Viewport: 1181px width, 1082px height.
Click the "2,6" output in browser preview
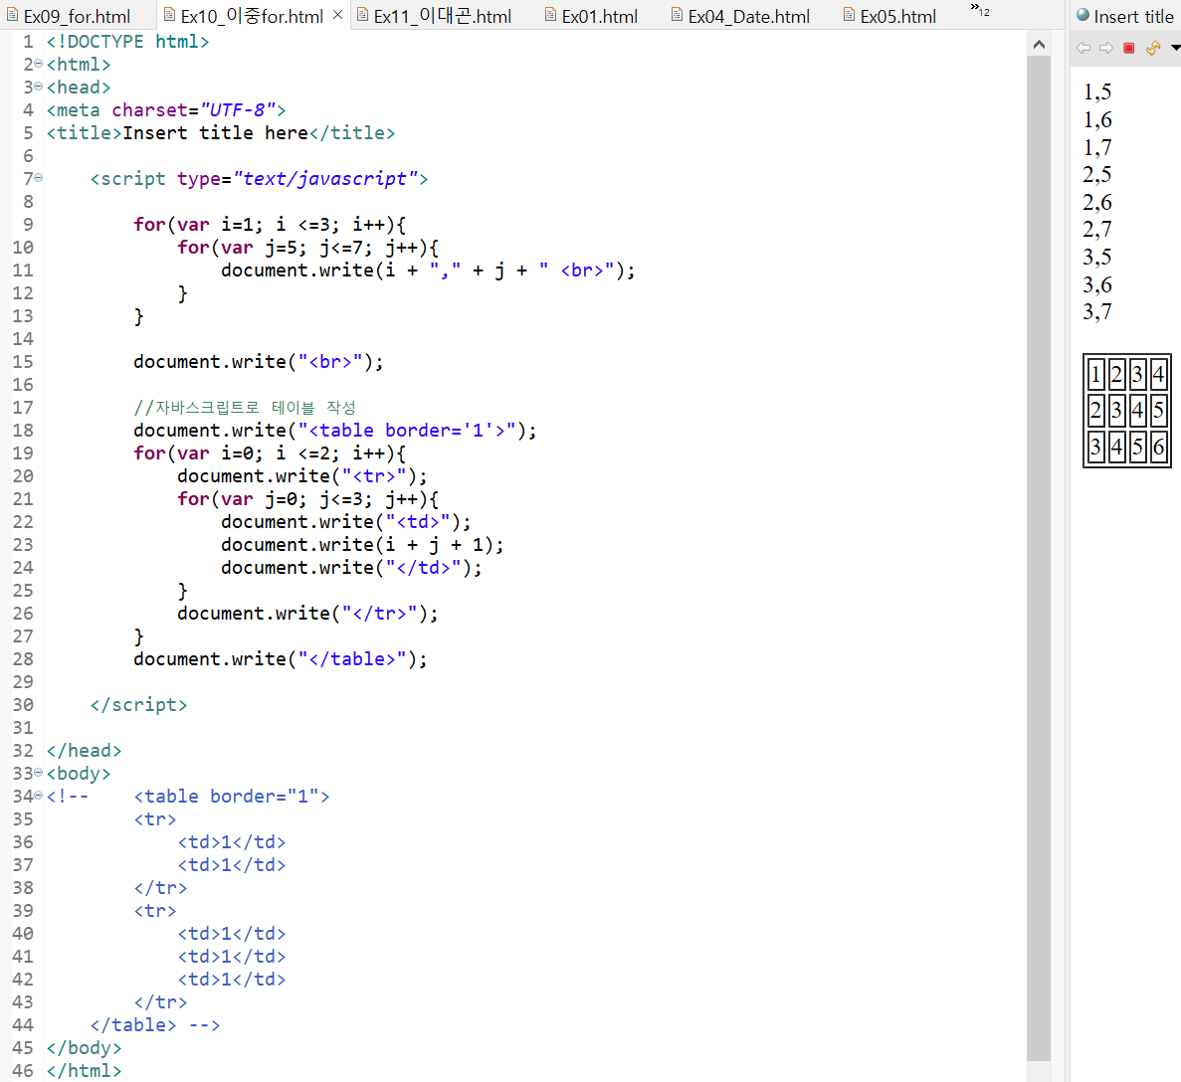click(1097, 202)
